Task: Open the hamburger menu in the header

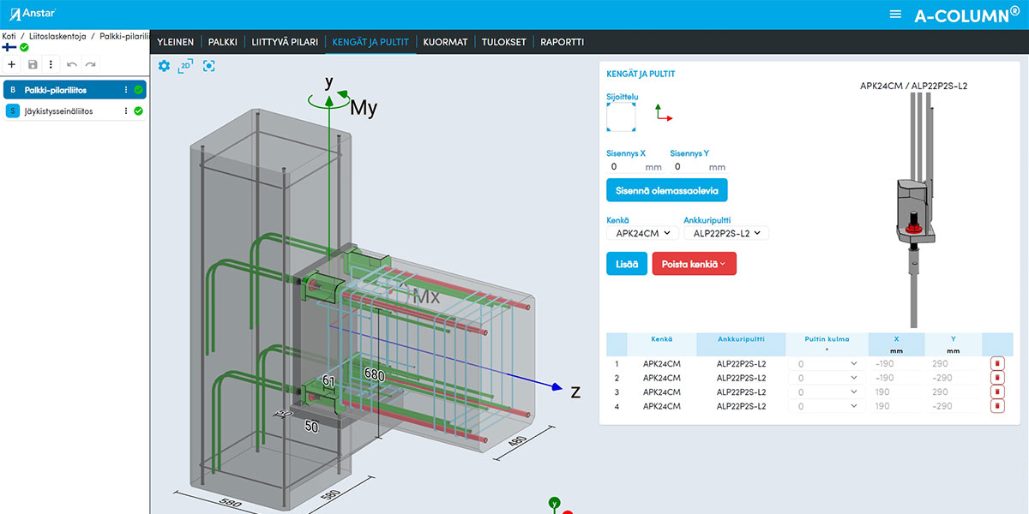Action: [895, 15]
